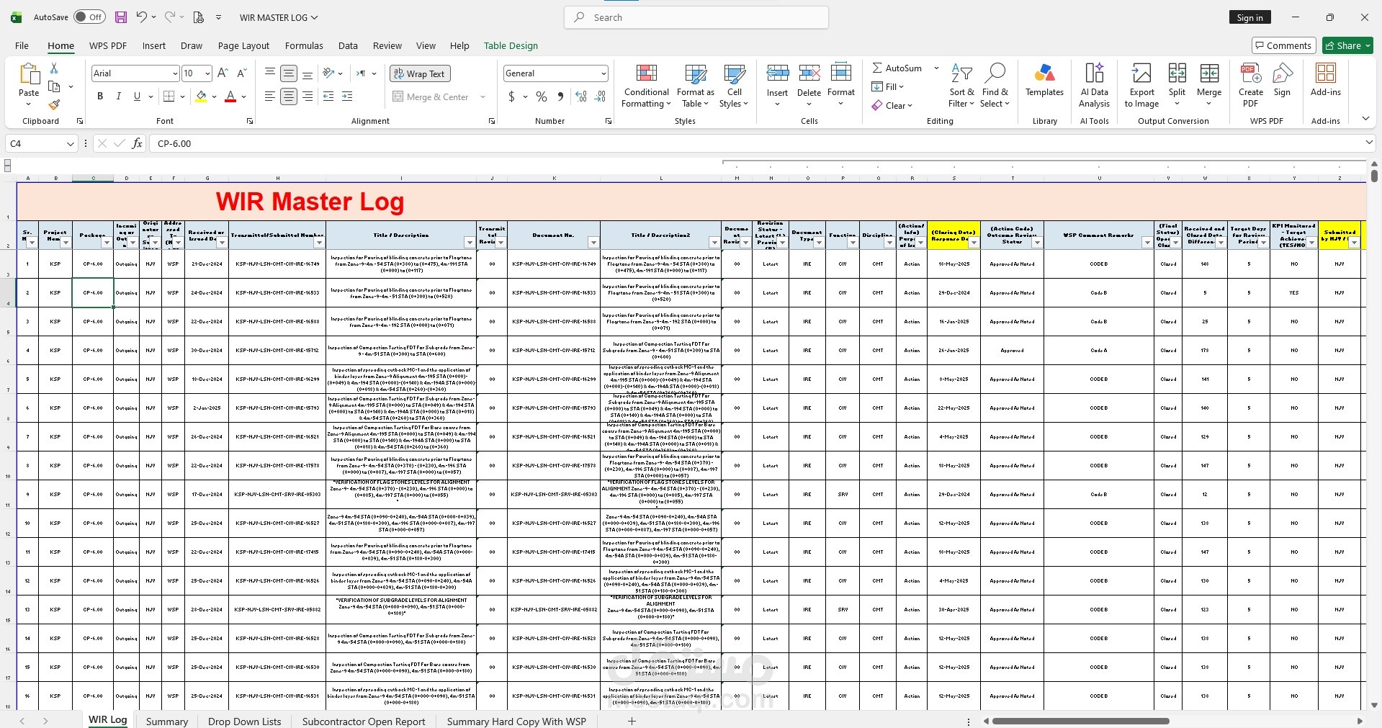Click the Undo arrow icon
This screenshot has height=728, width=1382.
pos(141,17)
